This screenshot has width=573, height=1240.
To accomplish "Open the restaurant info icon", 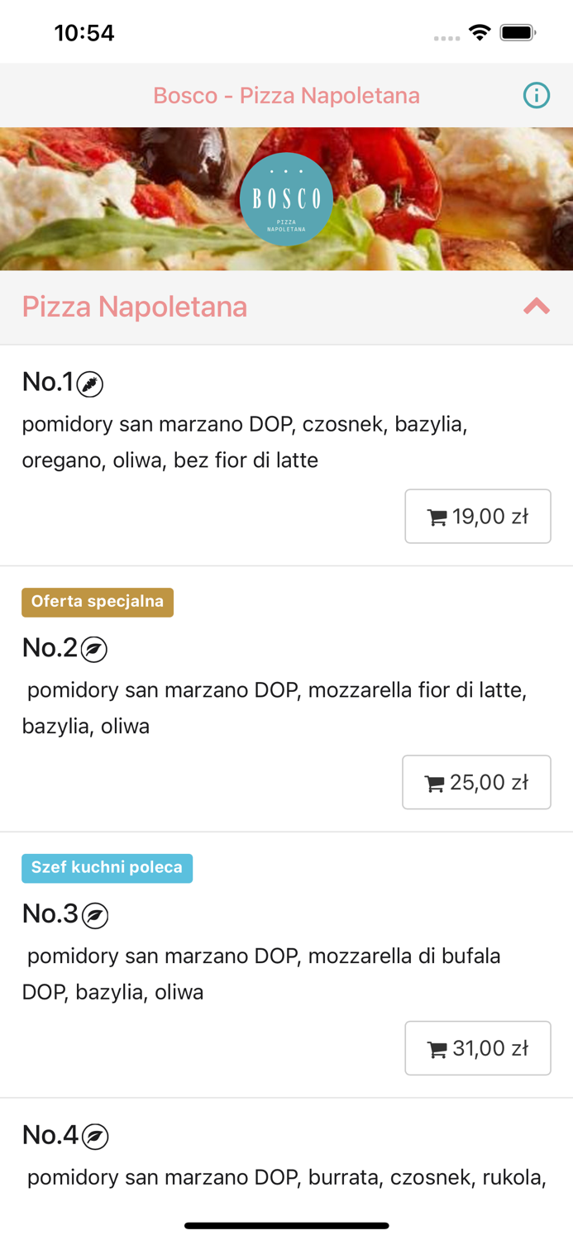I will (x=536, y=95).
